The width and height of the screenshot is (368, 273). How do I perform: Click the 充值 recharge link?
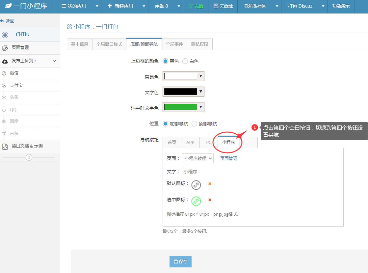click(x=196, y=6)
